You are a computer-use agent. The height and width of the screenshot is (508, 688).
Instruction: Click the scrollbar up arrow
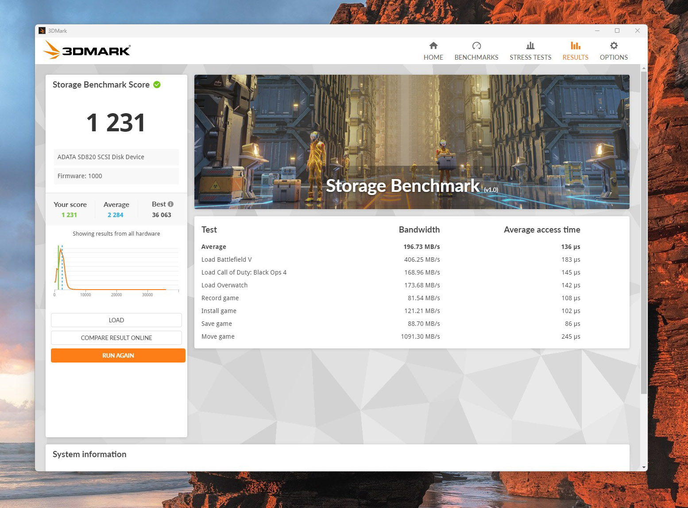click(644, 68)
